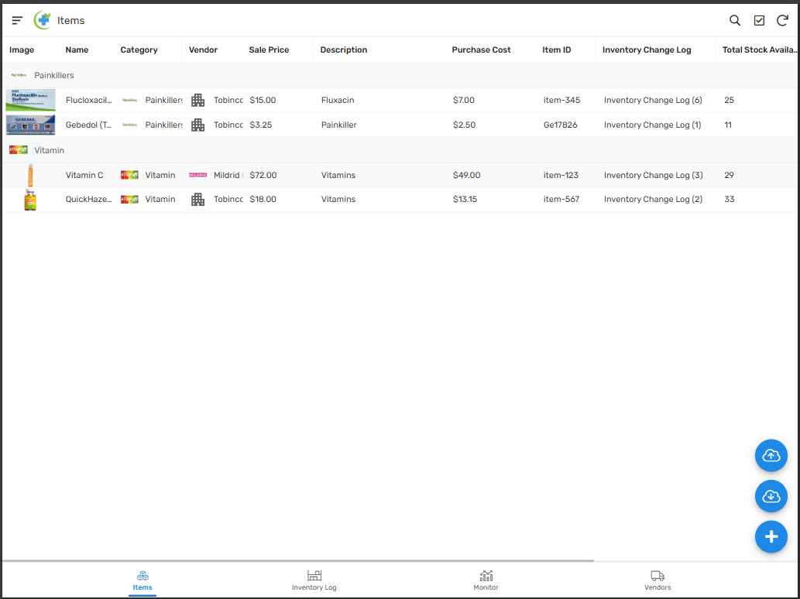The width and height of the screenshot is (800, 599).
Task: Click the Vitamin C product thumbnail
Action: click(30, 175)
